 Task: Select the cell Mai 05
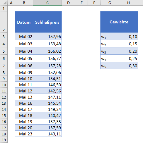(x=24, y=58)
